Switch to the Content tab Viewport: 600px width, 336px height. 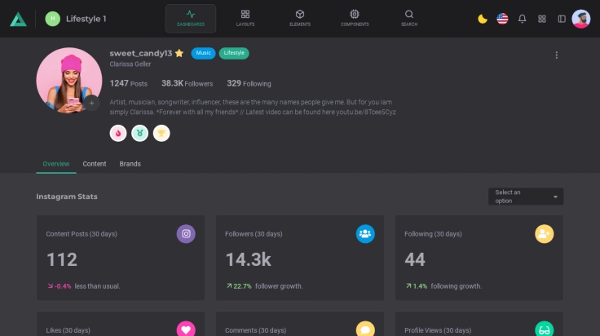[95, 164]
